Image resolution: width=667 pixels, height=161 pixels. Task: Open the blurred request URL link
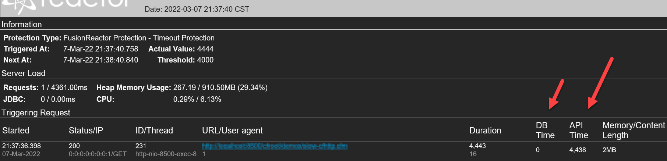tap(275, 146)
